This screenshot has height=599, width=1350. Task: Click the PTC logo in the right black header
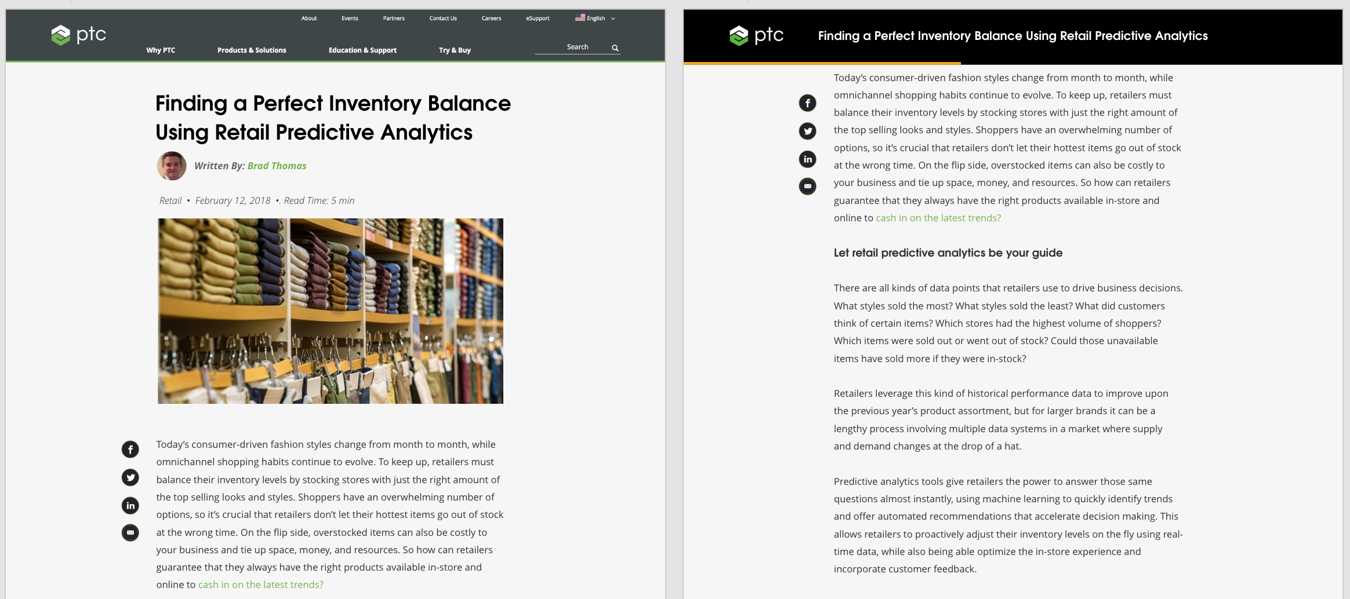click(x=757, y=35)
